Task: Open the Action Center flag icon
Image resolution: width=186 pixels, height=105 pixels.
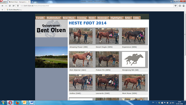Action: tap(165, 103)
